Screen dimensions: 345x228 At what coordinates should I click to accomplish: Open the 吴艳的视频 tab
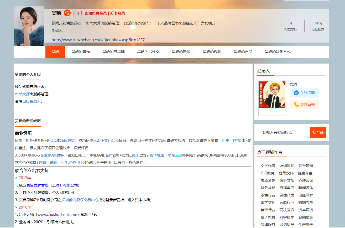pos(212,52)
